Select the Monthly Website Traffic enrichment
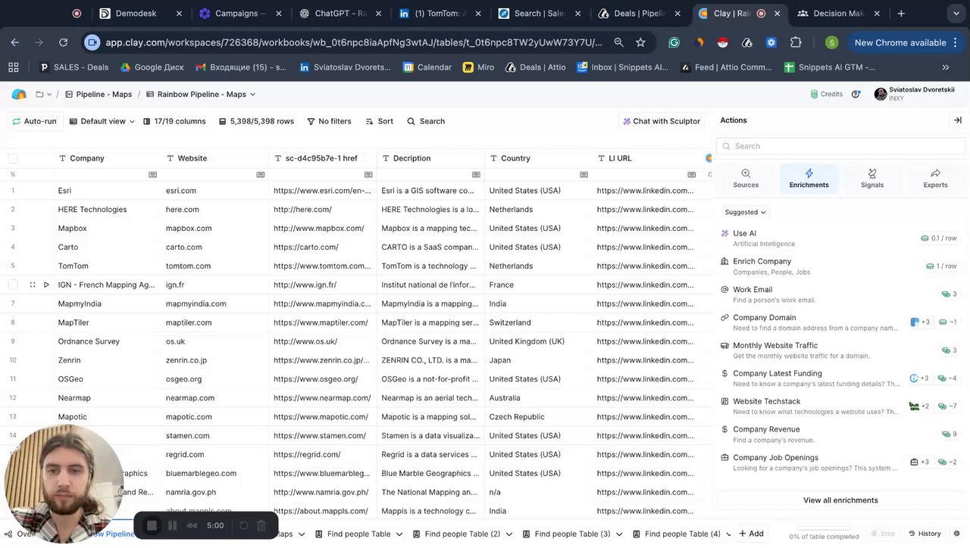This screenshot has height=548, width=970. (x=840, y=350)
